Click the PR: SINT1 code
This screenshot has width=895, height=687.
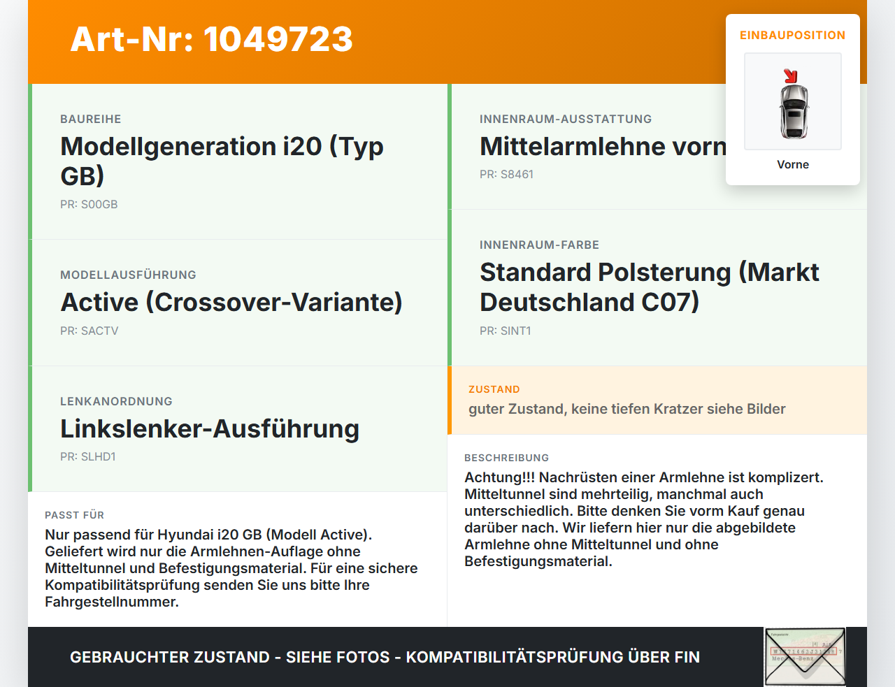(x=506, y=331)
